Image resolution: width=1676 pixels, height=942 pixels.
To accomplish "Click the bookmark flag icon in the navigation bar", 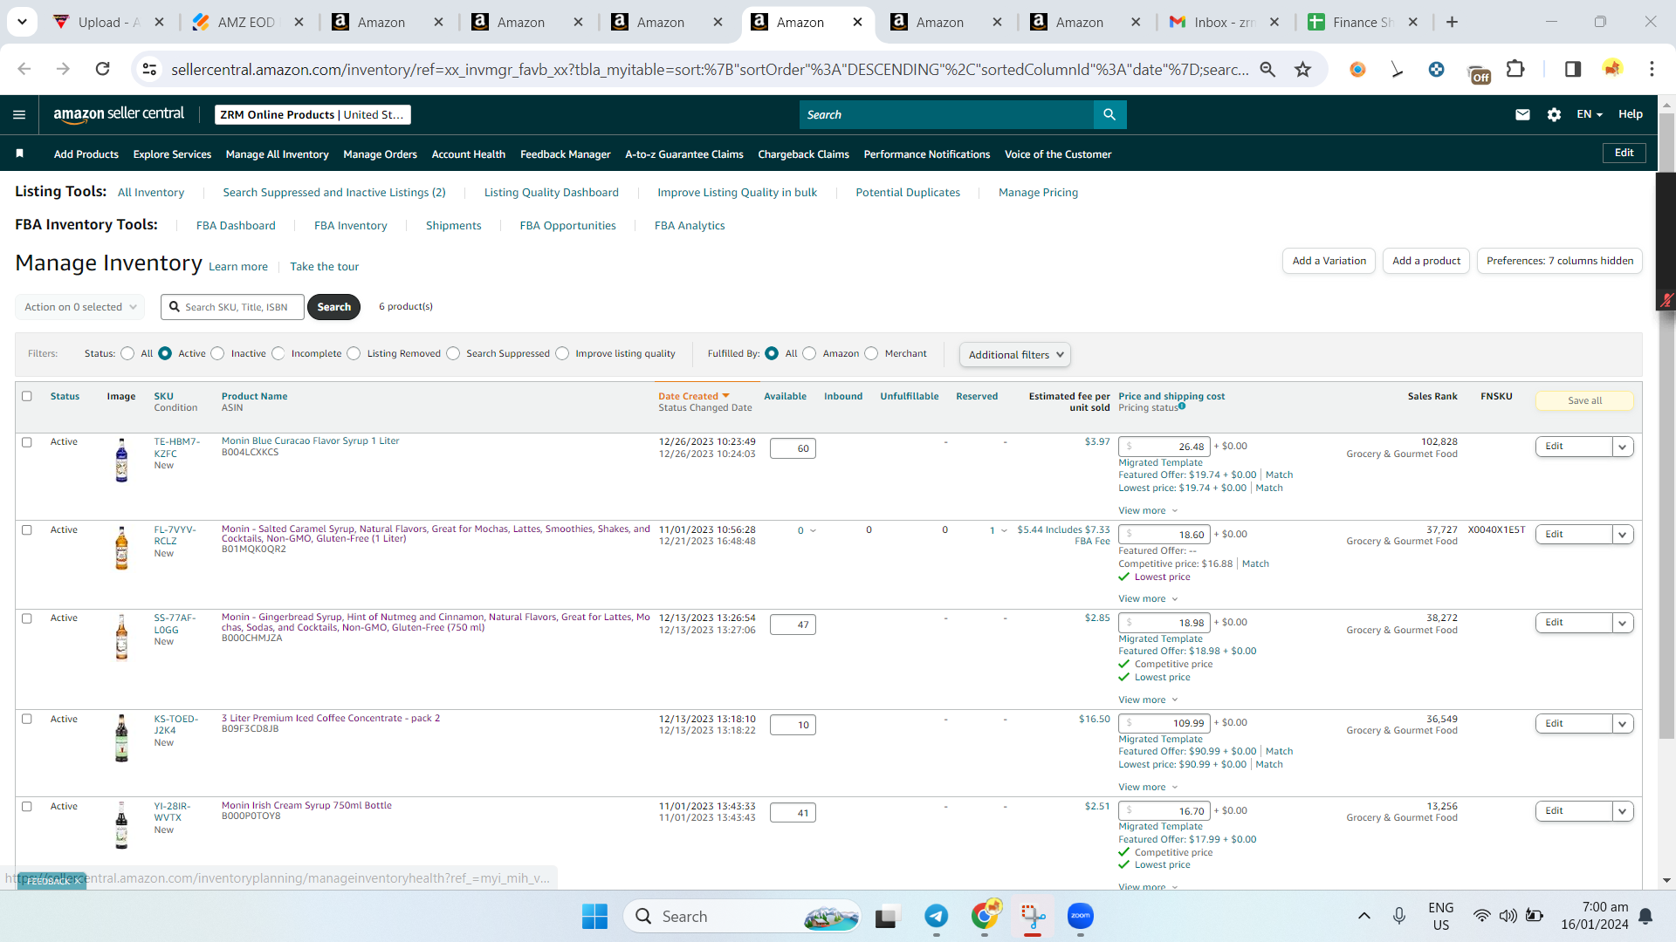I will coord(19,154).
